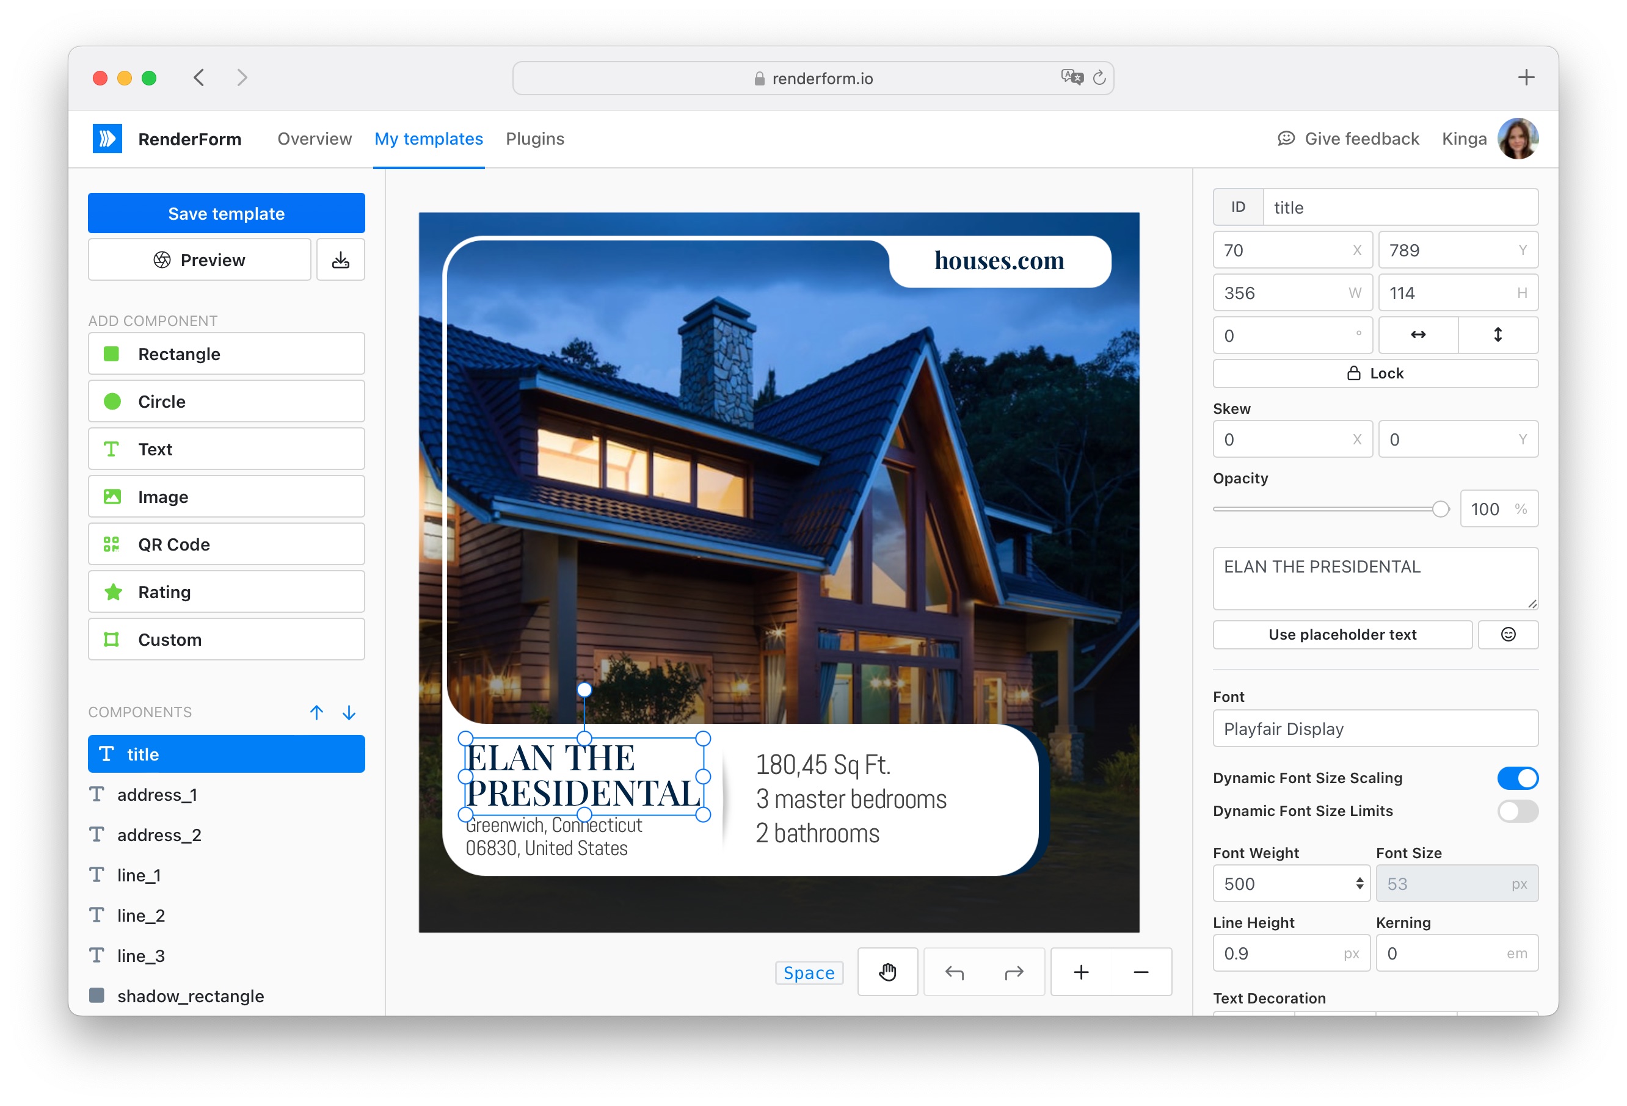
Task: Select the line_2 component
Action: pos(226,915)
